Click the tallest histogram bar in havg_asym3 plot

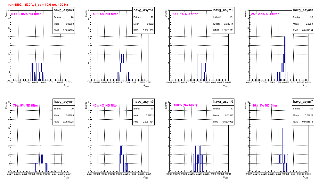285,59
